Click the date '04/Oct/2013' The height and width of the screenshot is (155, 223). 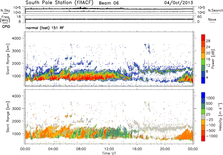click(x=179, y=3)
